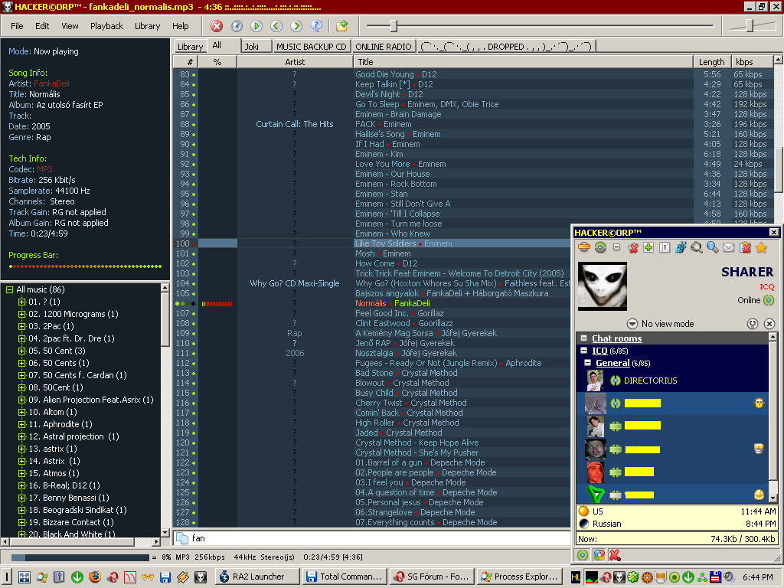Click the blue magnifying glass search icon
Image resolution: width=784 pixels, height=588 pixels.
coord(713,247)
